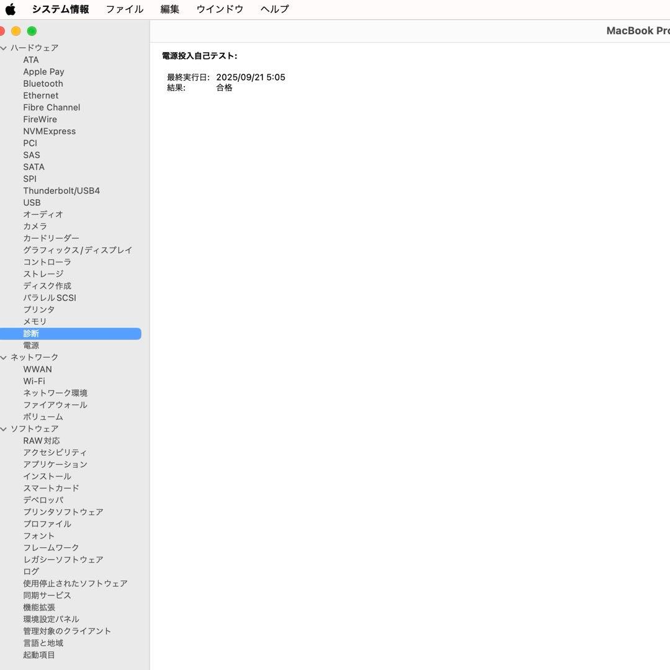The height and width of the screenshot is (670, 670).
Task: Select フォント in the sidebar
Action: 39,536
